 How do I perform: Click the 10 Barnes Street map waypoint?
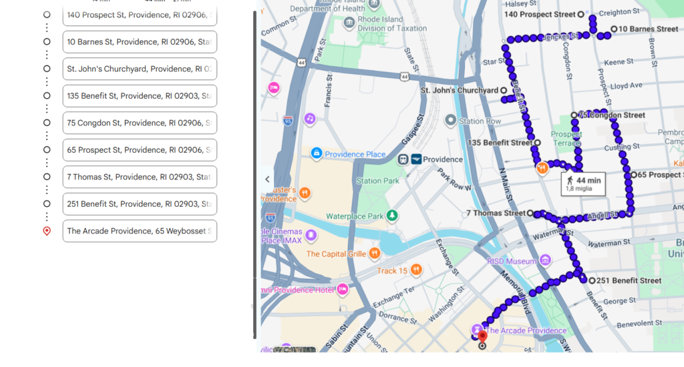(614, 29)
